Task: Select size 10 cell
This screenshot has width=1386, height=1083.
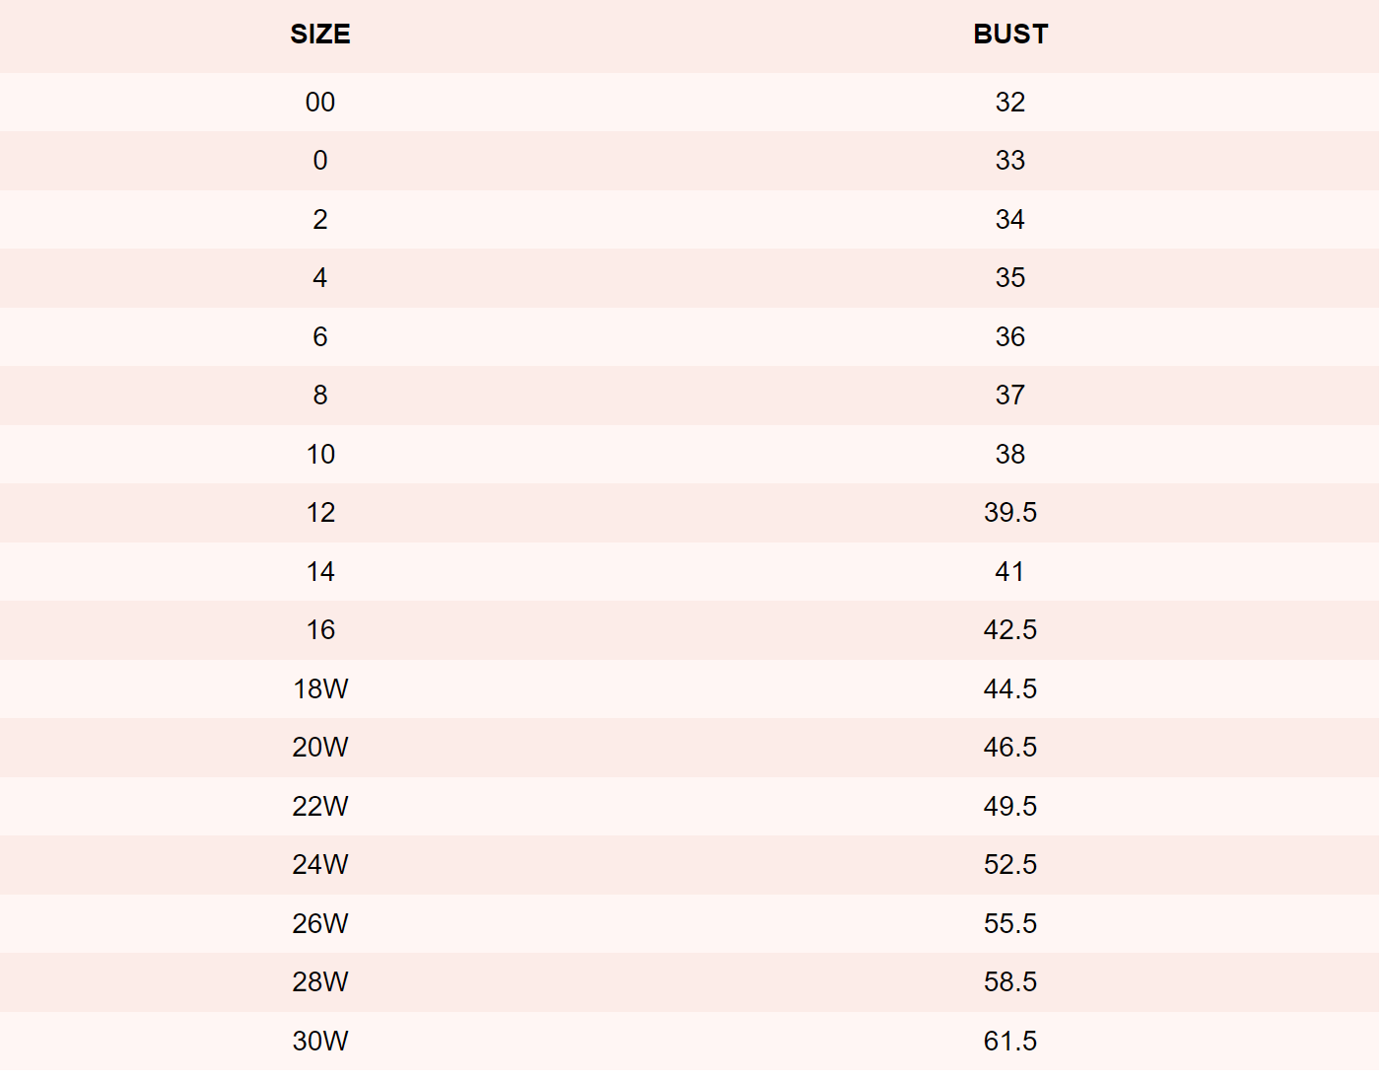Action: point(320,455)
